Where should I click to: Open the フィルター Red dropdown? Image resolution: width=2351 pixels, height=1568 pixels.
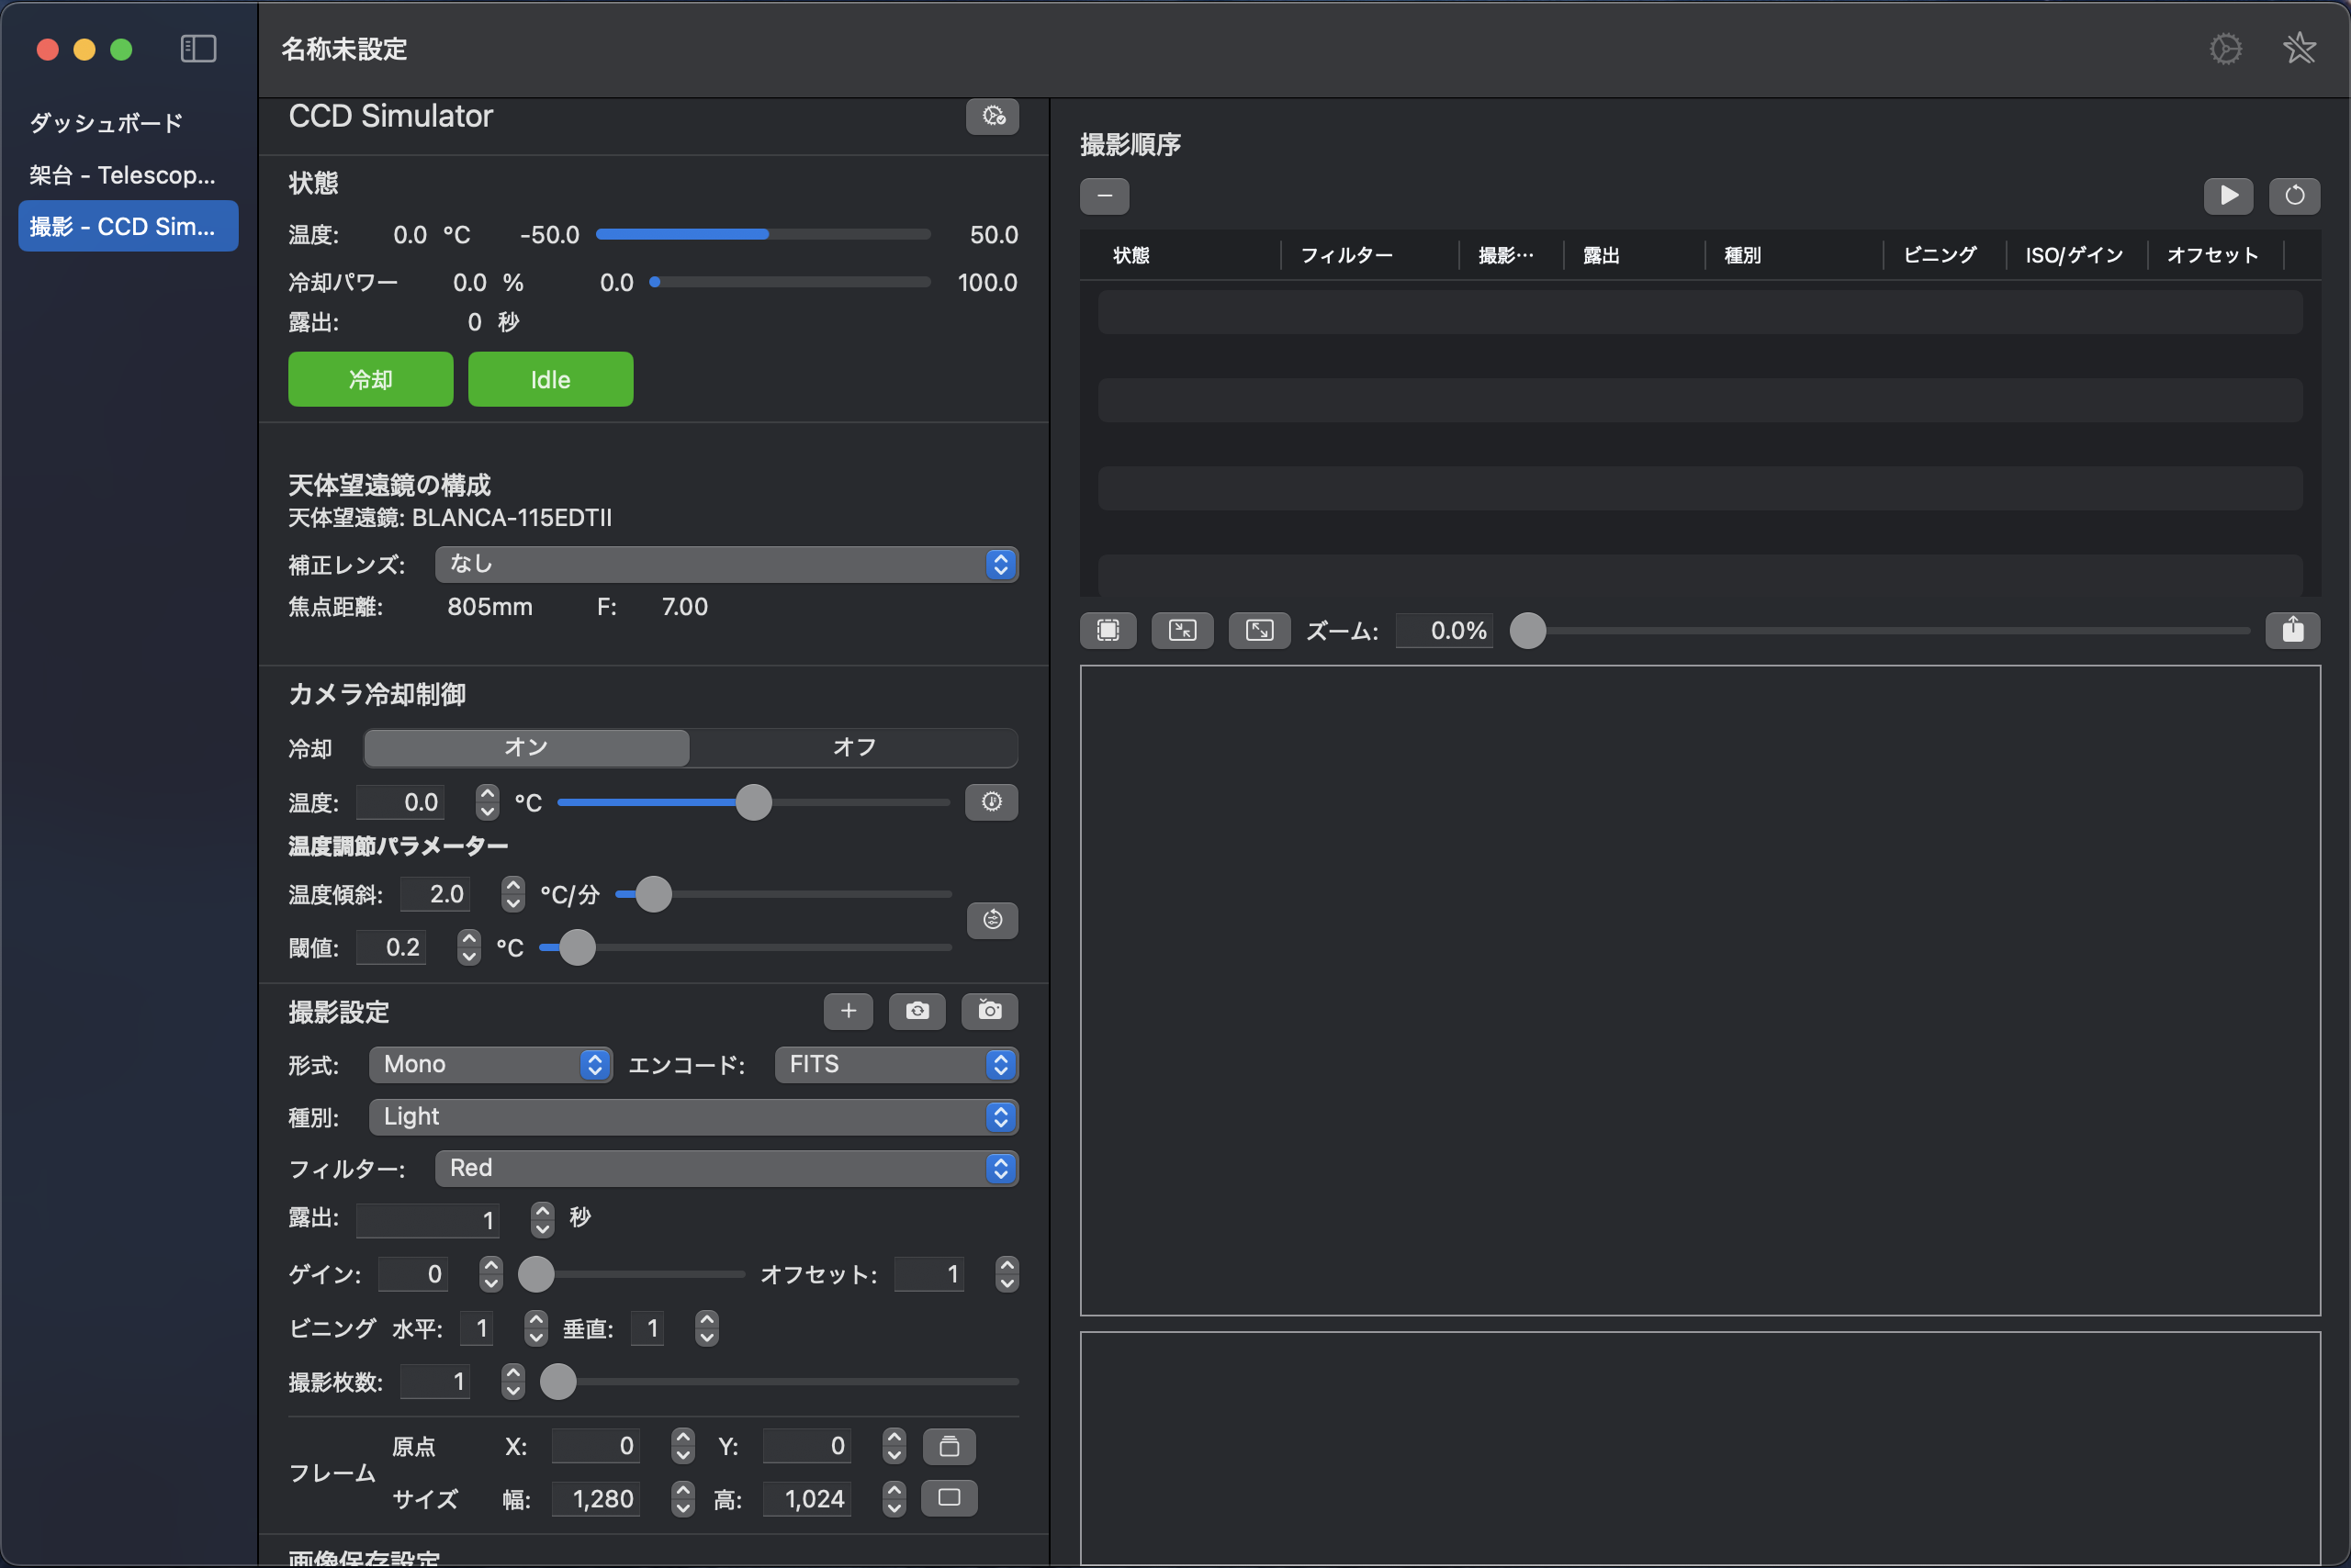click(726, 1168)
